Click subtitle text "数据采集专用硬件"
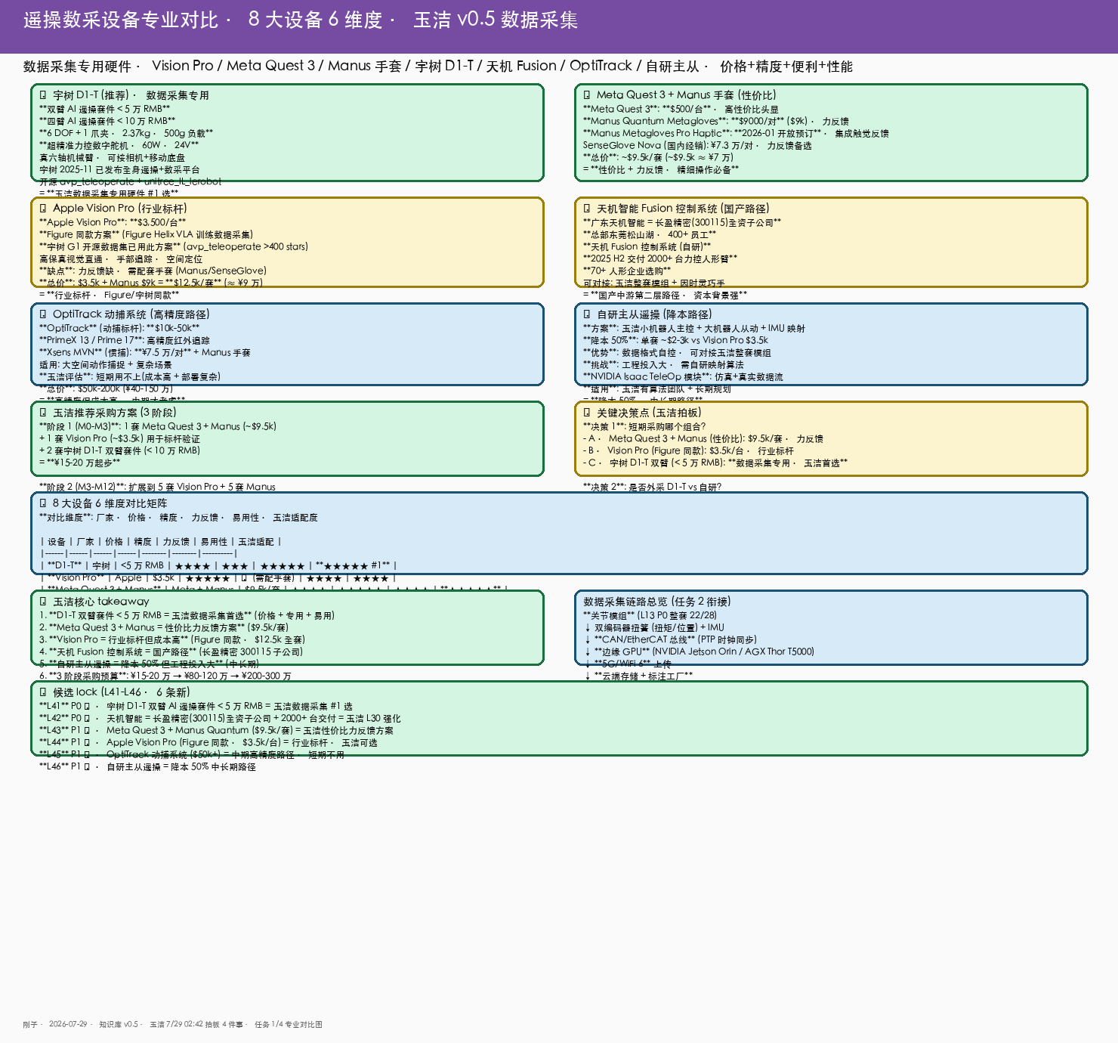The width and height of the screenshot is (1118, 1043). tap(77, 67)
